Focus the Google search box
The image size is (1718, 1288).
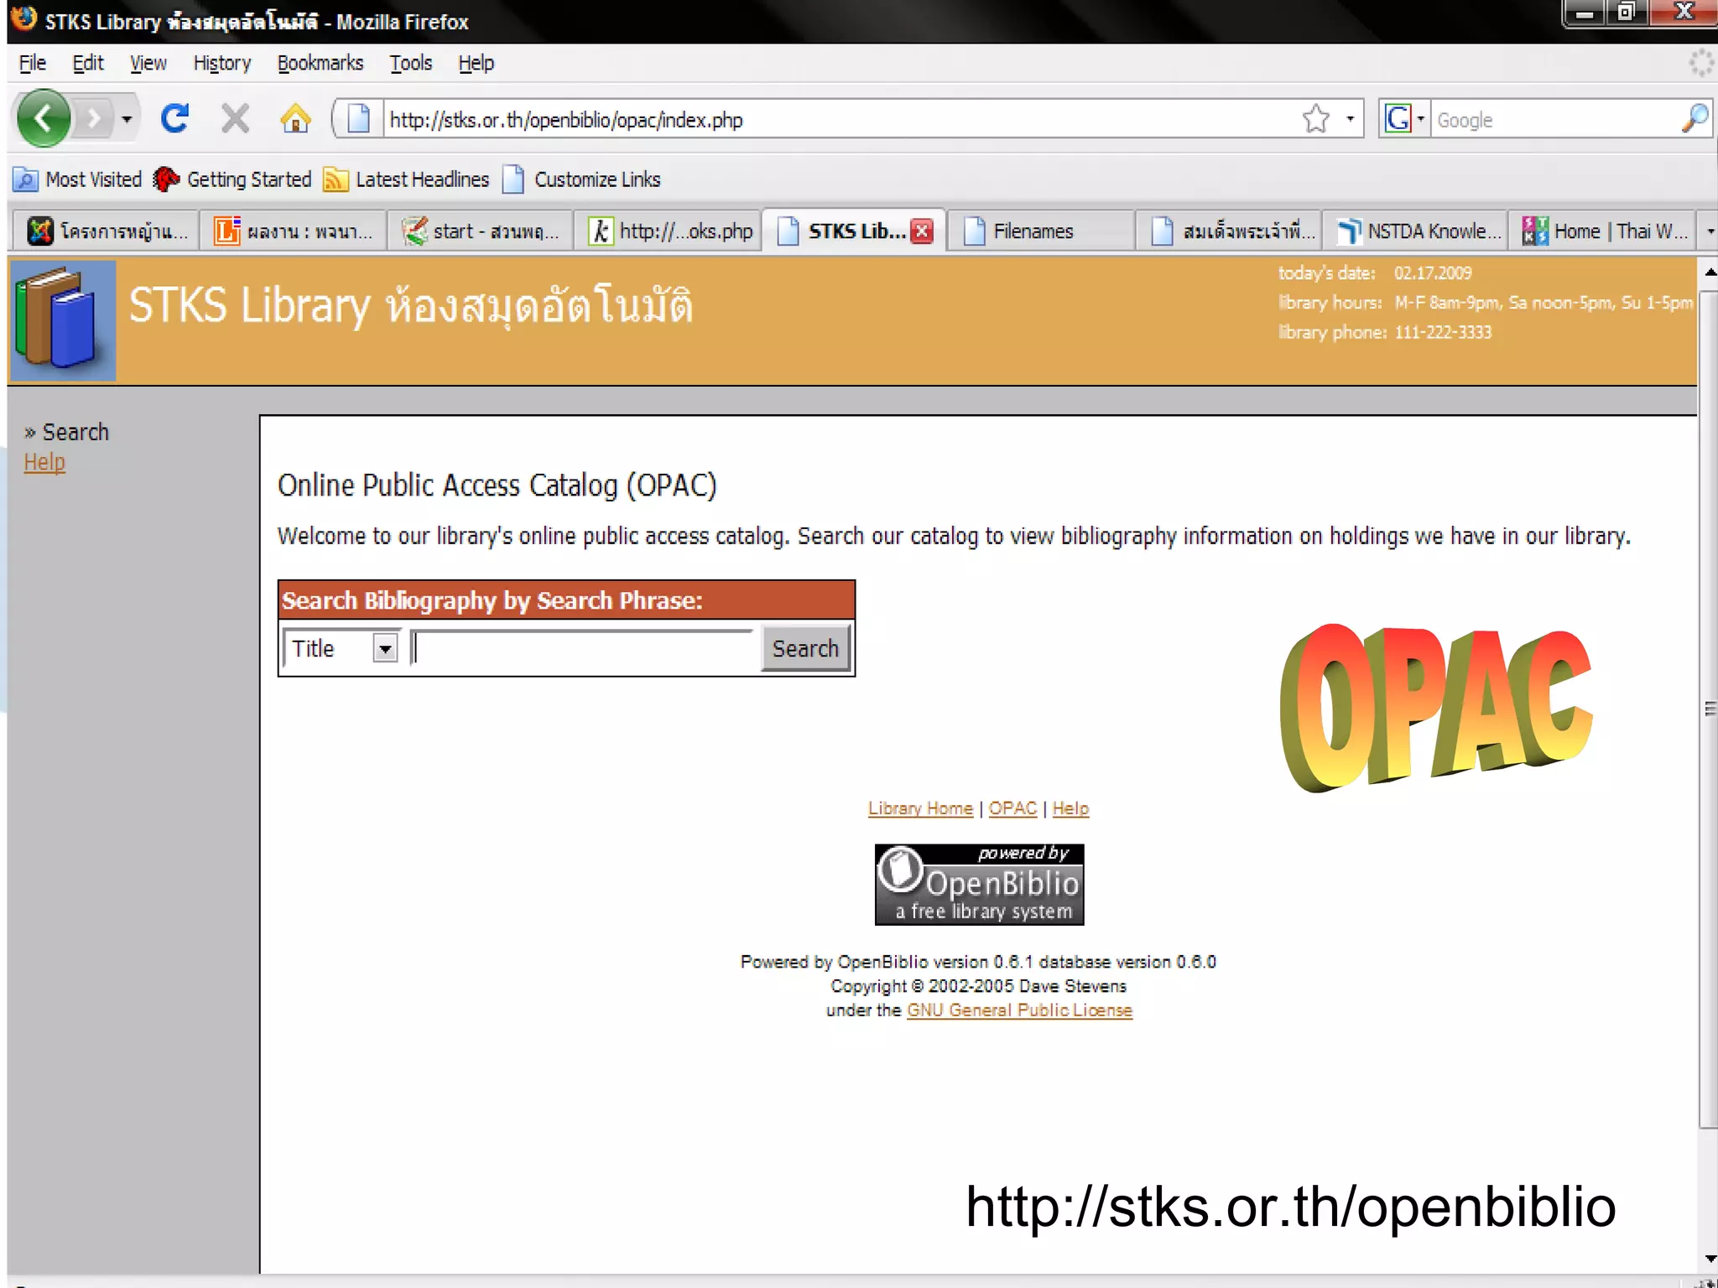1554,119
